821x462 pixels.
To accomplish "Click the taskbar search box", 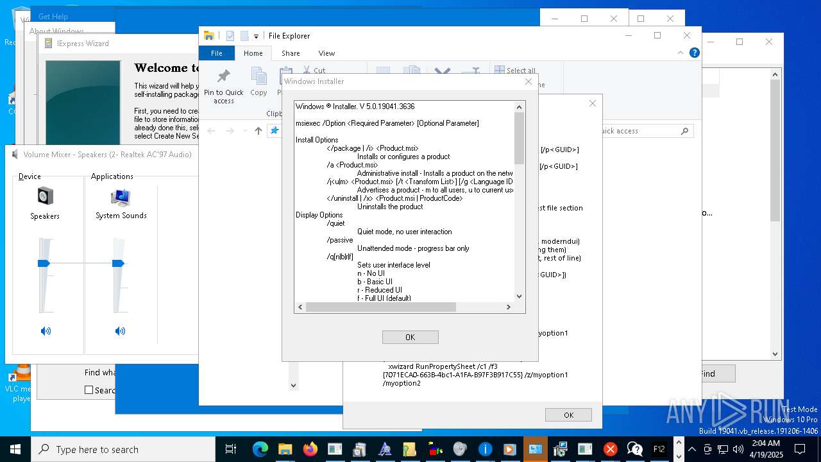I will point(123,449).
